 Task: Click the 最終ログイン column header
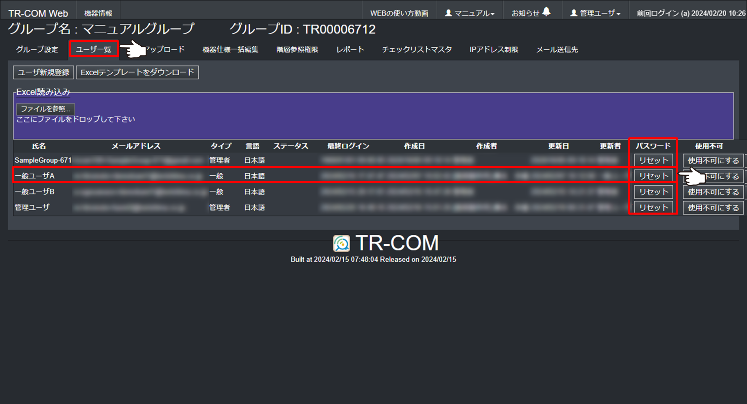click(348, 146)
